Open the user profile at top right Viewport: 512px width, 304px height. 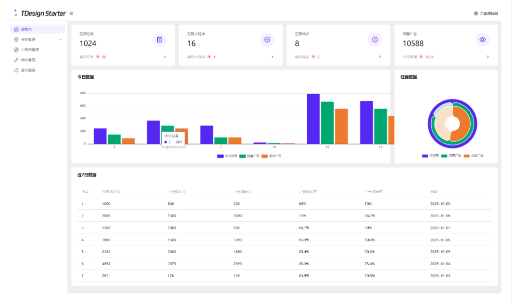point(486,13)
